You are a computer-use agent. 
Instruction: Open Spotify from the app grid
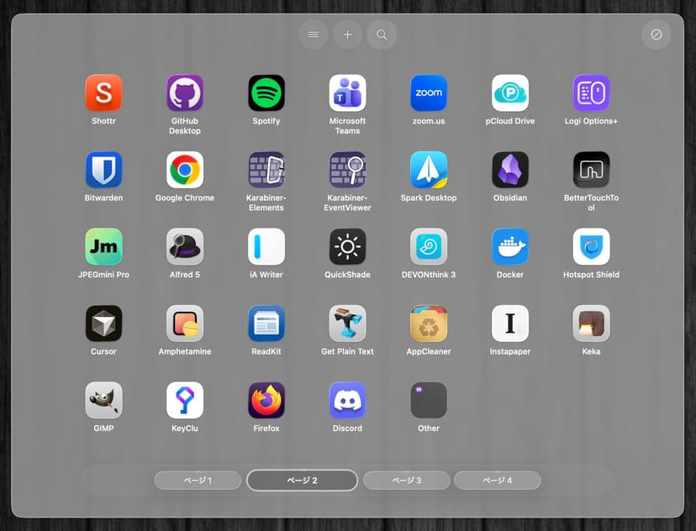pos(266,93)
